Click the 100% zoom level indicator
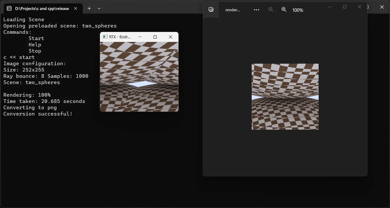390x208 pixels. (x=298, y=10)
